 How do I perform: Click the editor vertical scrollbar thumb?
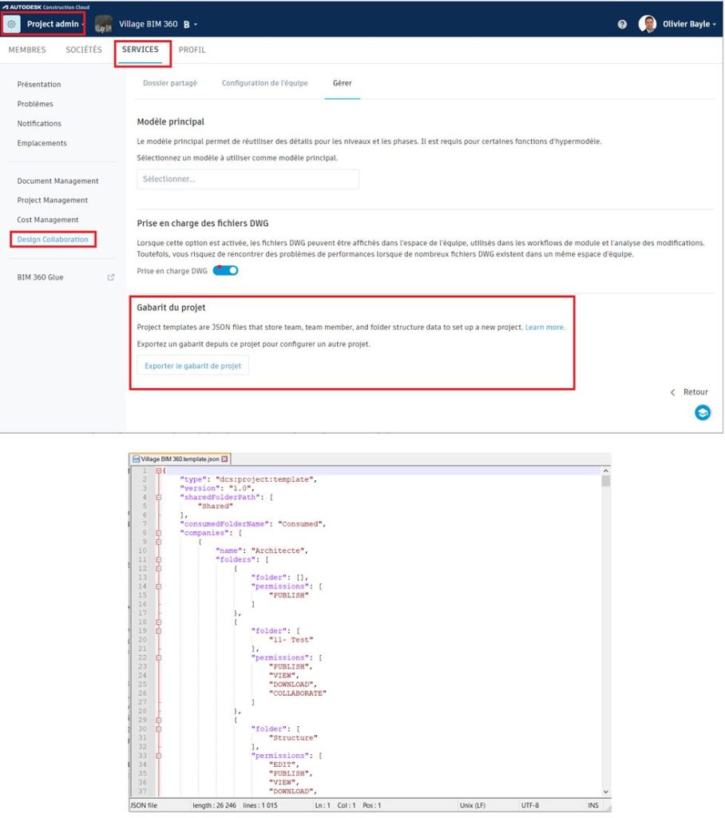point(605,480)
